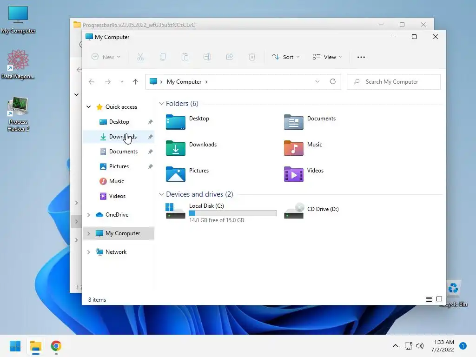Image resolution: width=476 pixels, height=357 pixels.
Task: Click the Delete trash icon in toolbar
Action: coord(251,57)
